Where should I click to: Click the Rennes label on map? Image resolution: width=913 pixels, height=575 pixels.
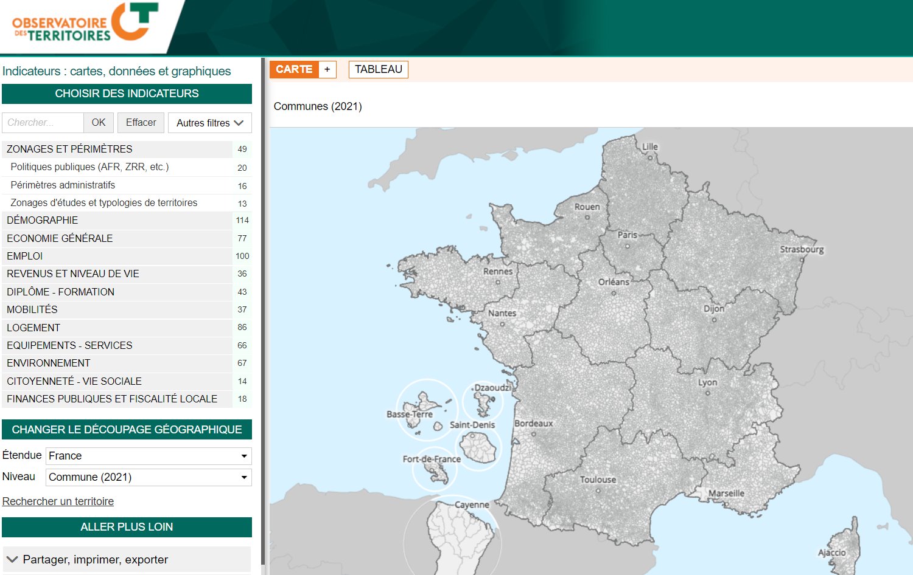click(498, 271)
